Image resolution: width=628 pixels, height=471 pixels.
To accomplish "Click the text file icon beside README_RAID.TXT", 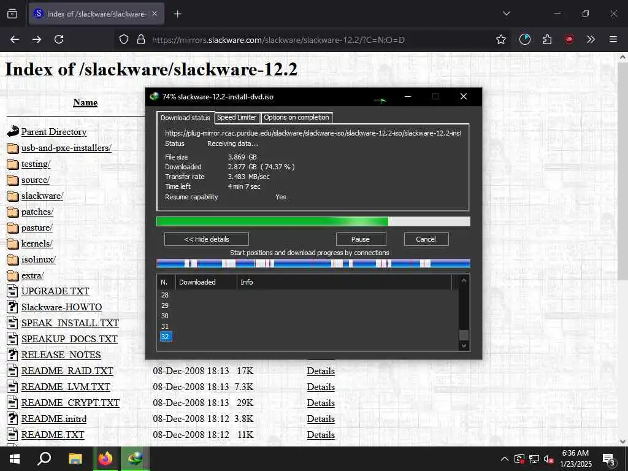I will pyautogui.click(x=12, y=370).
